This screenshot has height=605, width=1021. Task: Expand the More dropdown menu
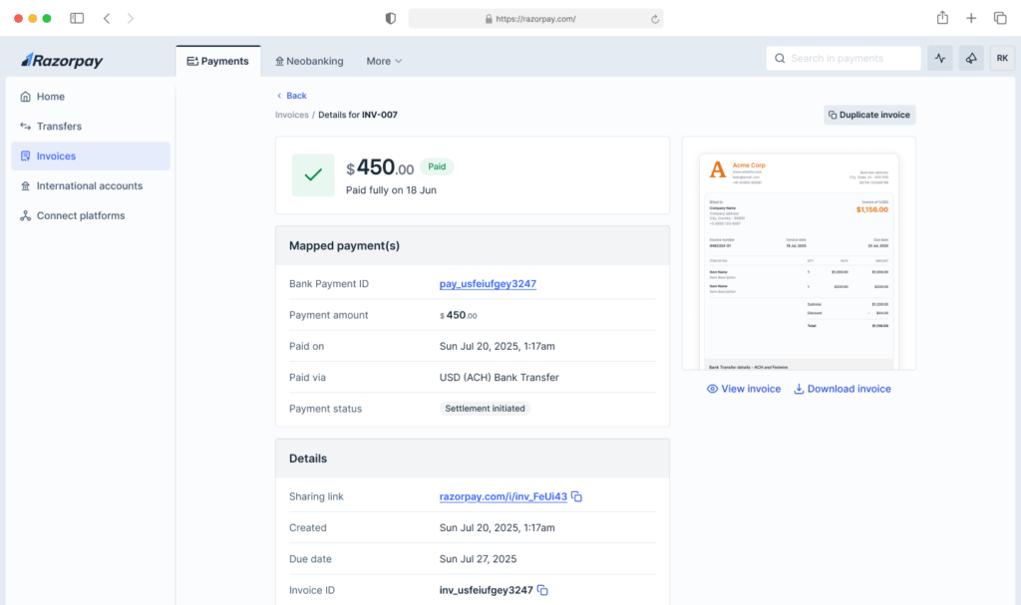click(x=384, y=61)
